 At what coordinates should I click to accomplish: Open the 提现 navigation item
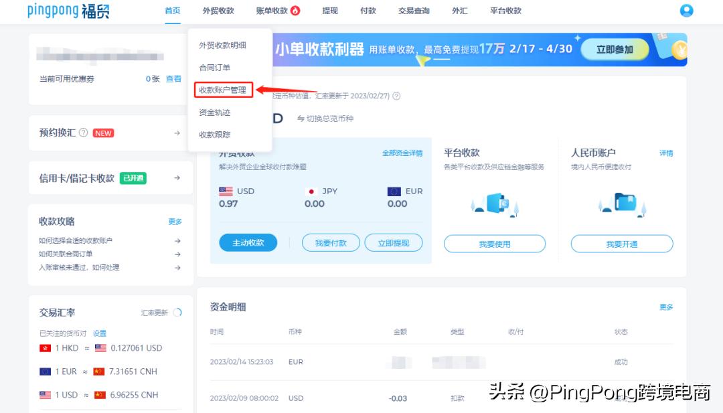point(329,10)
